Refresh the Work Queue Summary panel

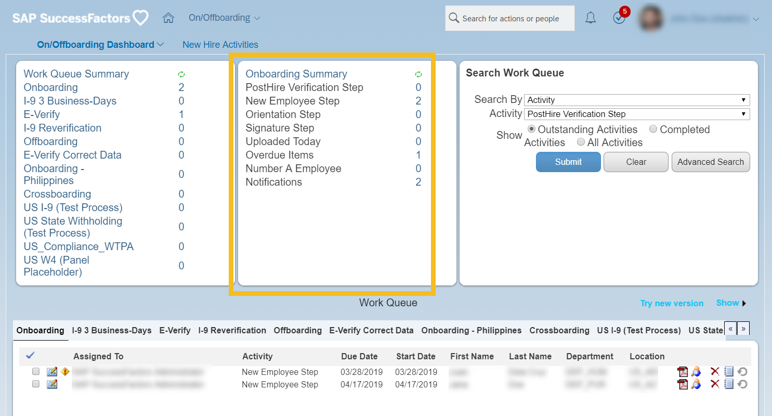tap(181, 74)
